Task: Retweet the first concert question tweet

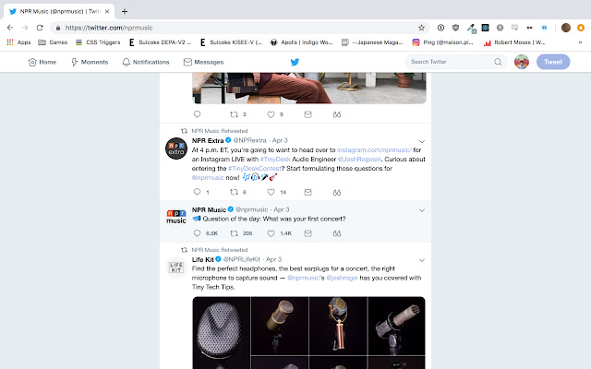Action: 234,233
